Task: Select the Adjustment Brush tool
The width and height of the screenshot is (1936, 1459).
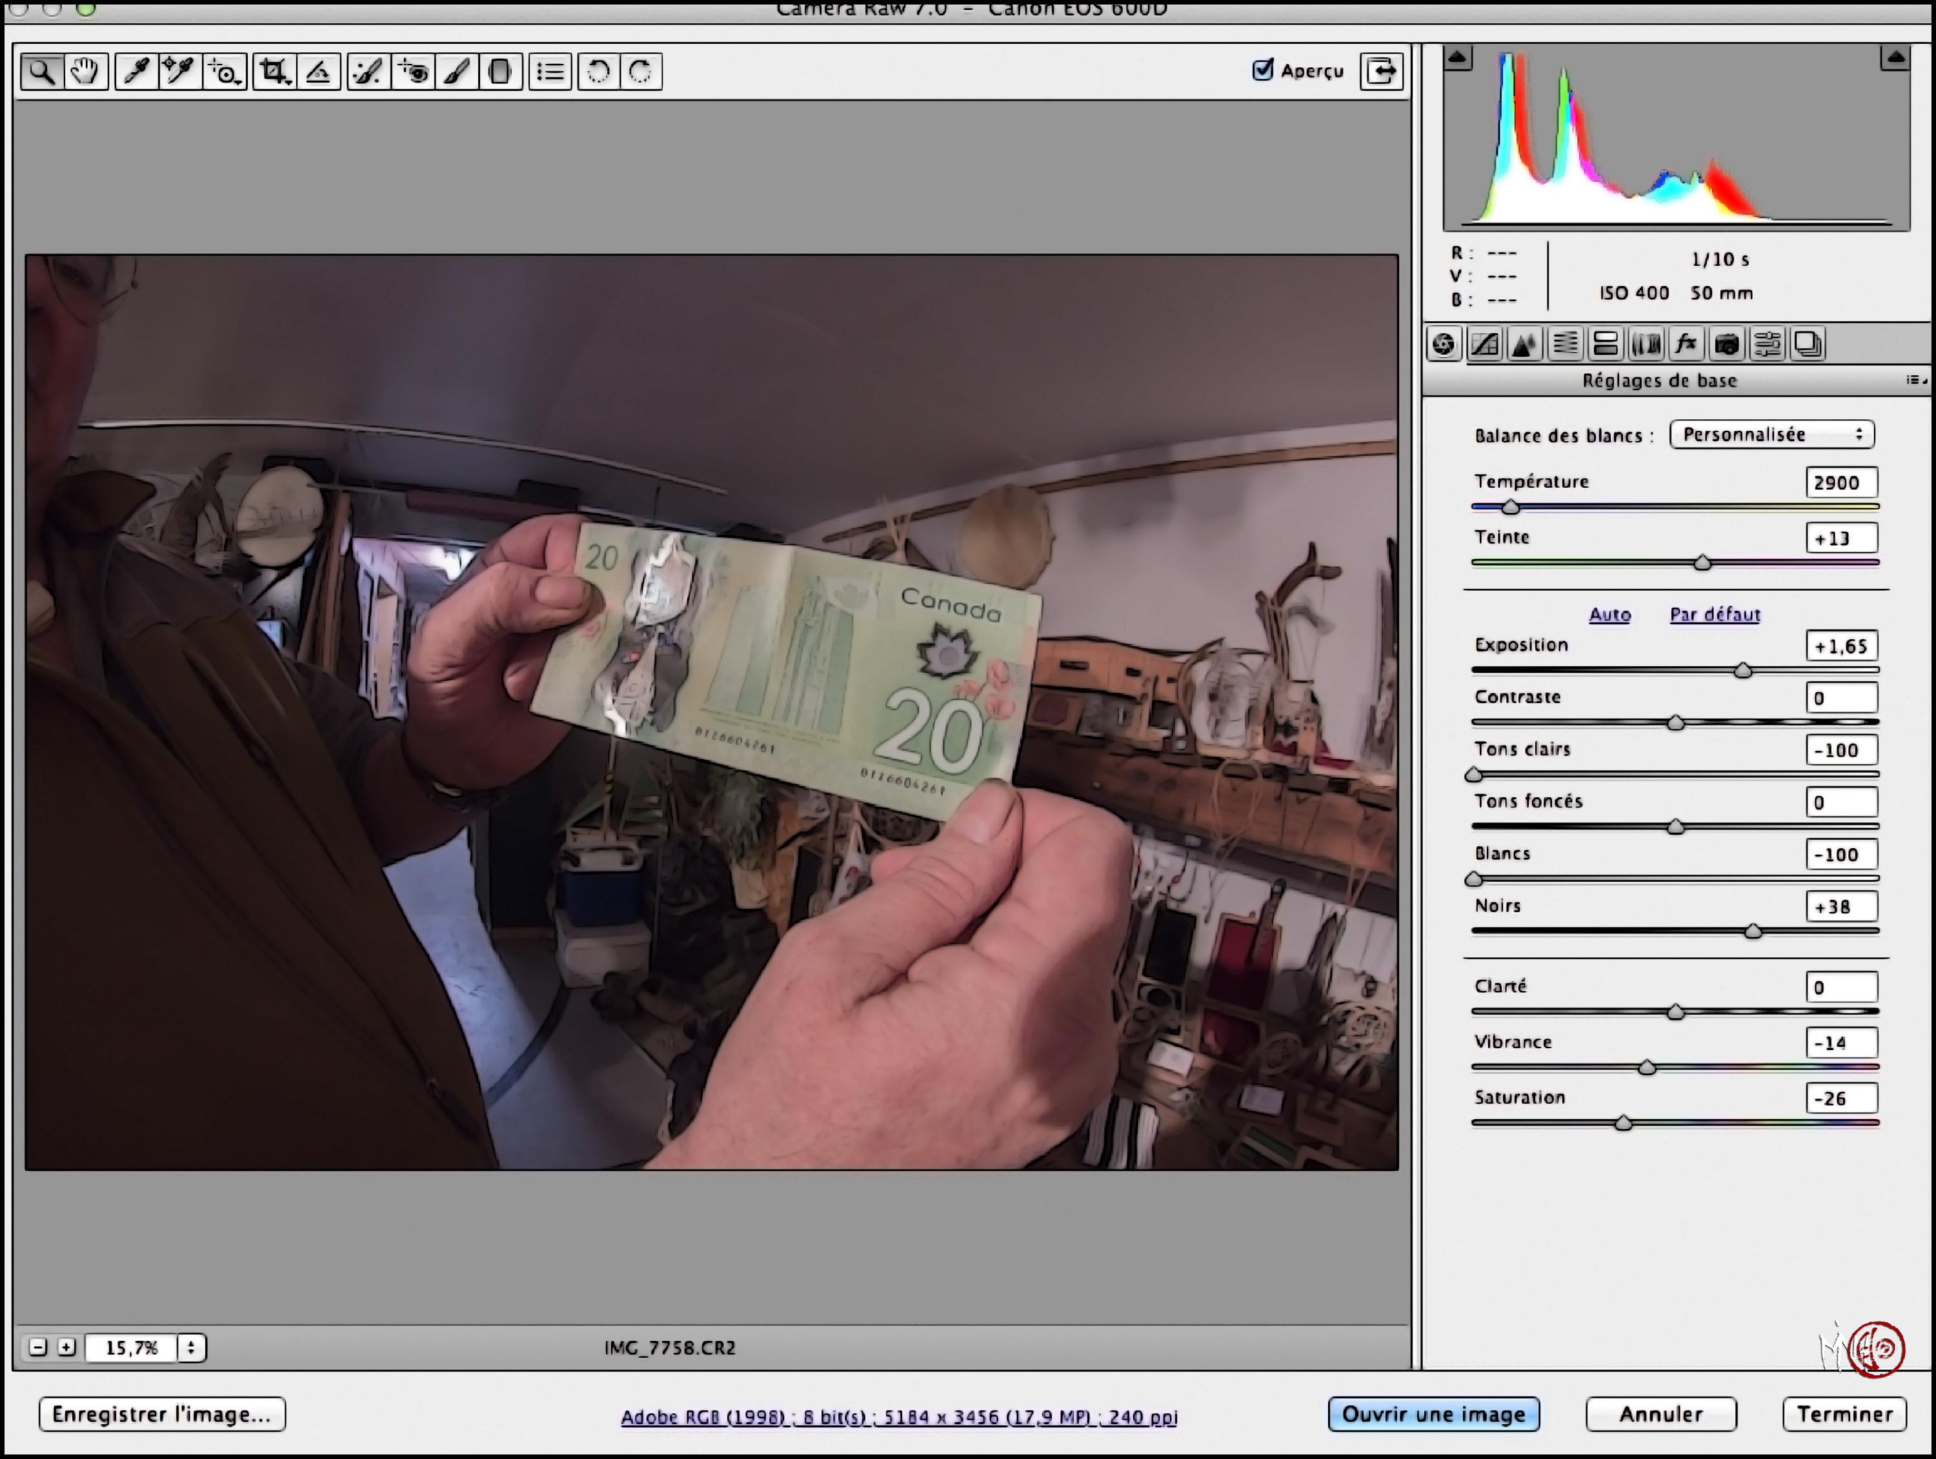Action: tap(457, 71)
